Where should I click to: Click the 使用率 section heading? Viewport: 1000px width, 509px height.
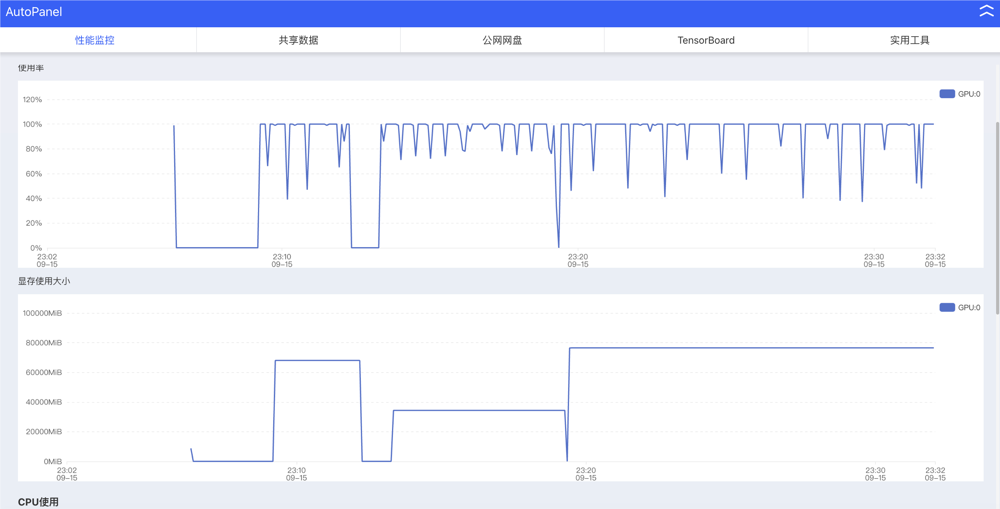[x=31, y=68]
